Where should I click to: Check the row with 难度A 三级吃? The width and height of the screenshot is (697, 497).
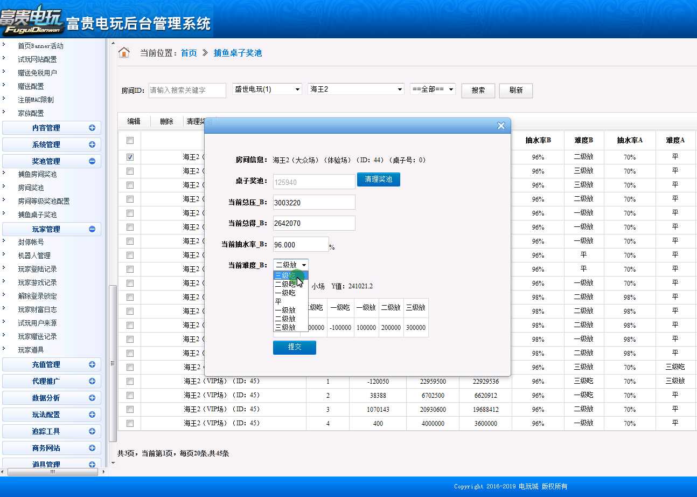(x=130, y=367)
